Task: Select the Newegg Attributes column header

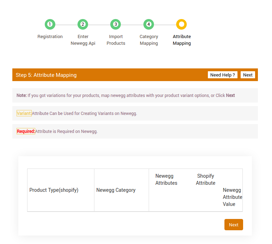Action: pyautogui.click(x=166, y=179)
